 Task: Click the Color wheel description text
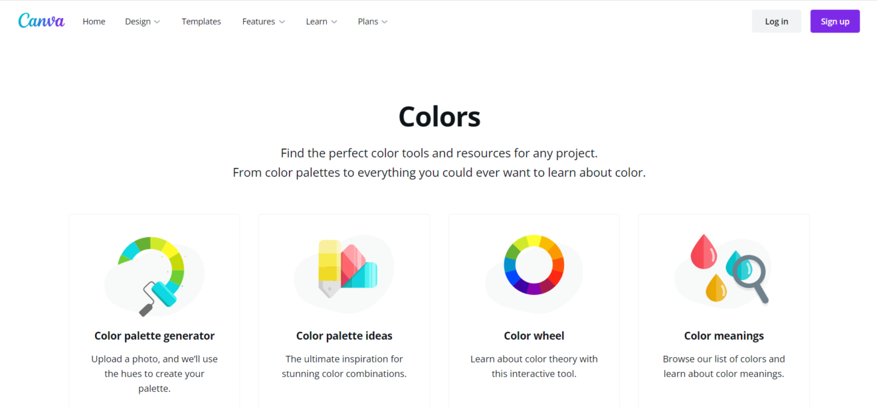534,366
